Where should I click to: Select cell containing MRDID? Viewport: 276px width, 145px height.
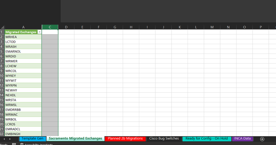click(23, 56)
